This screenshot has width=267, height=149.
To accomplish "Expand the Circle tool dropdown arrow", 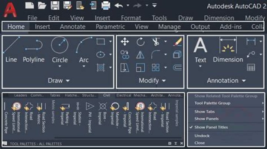I will [x=60, y=66].
